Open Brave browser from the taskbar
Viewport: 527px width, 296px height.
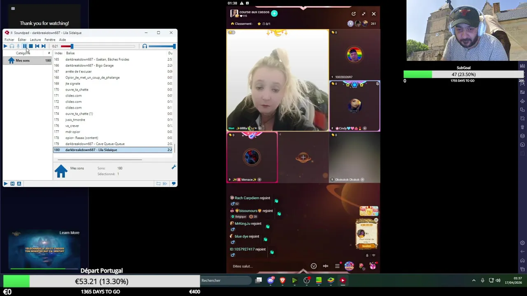[x=282, y=280]
